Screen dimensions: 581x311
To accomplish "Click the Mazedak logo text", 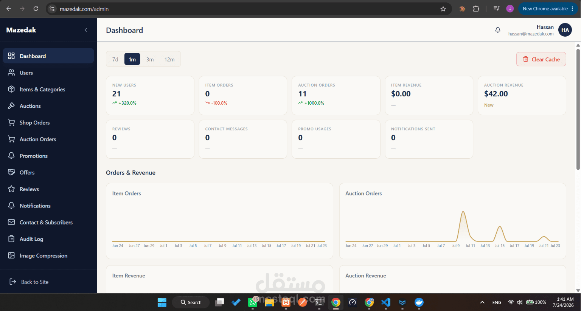I will point(21,30).
